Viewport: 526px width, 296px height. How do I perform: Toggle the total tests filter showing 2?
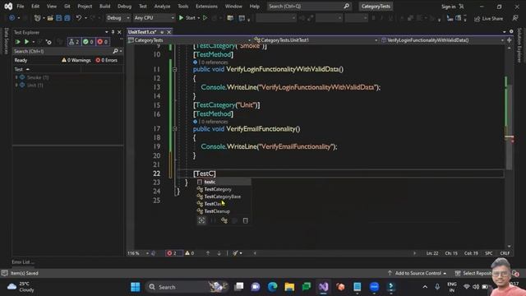[x=74, y=42]
